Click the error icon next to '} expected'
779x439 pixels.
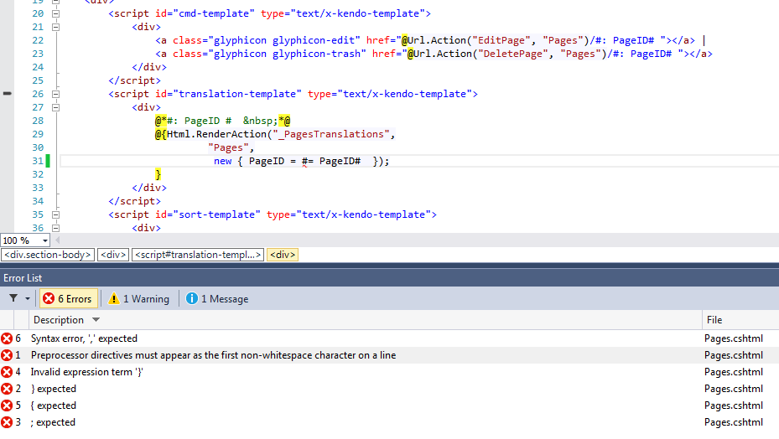pyautogui.click(x=7, y=389)
